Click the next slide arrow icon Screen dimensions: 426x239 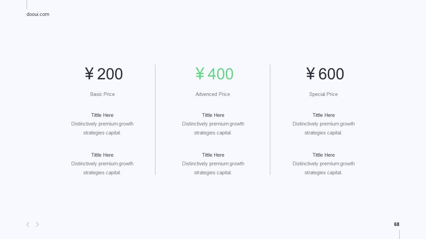point(37,224)
